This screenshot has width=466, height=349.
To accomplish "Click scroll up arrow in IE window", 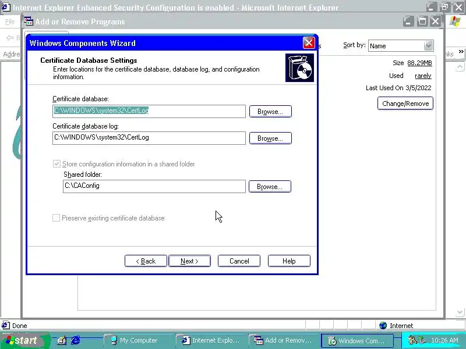I will tap(460, 67).
